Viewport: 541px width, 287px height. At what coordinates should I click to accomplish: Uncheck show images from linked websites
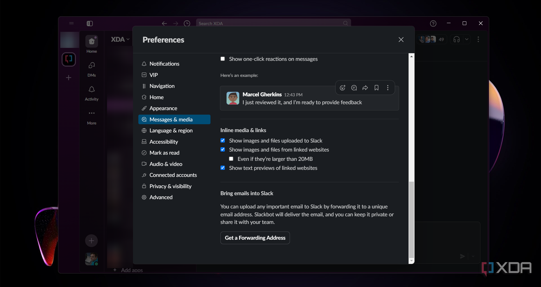[x=223, y=150]
